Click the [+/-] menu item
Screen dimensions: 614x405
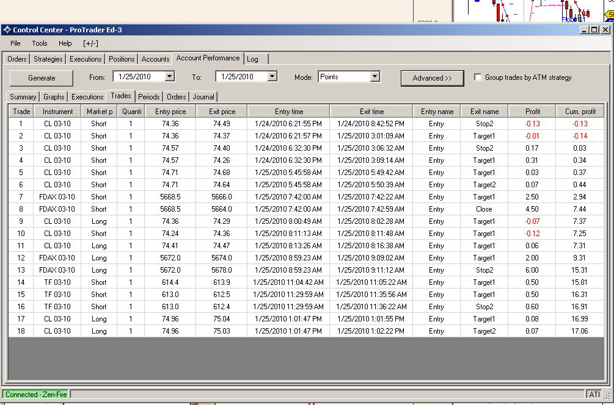90,43
